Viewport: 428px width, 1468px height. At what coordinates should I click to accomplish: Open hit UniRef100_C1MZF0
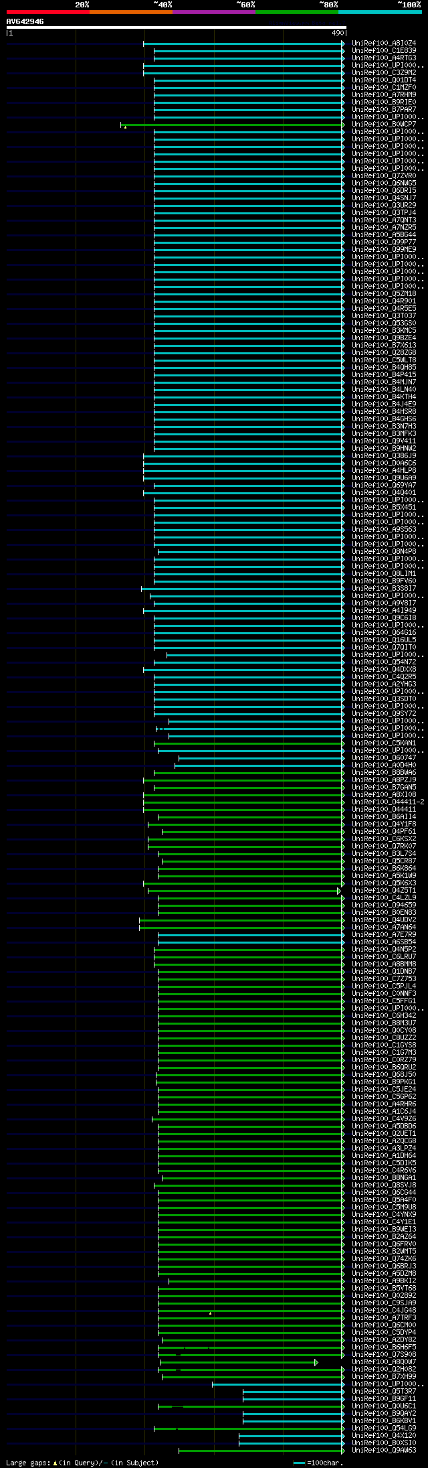pyautogui.click(x=384, y=88)
